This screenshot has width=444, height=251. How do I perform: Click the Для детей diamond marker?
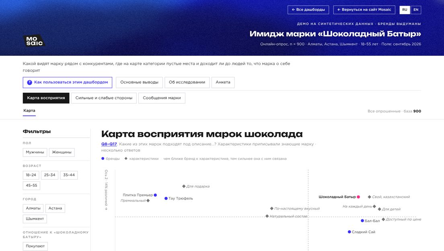(379, 209)
